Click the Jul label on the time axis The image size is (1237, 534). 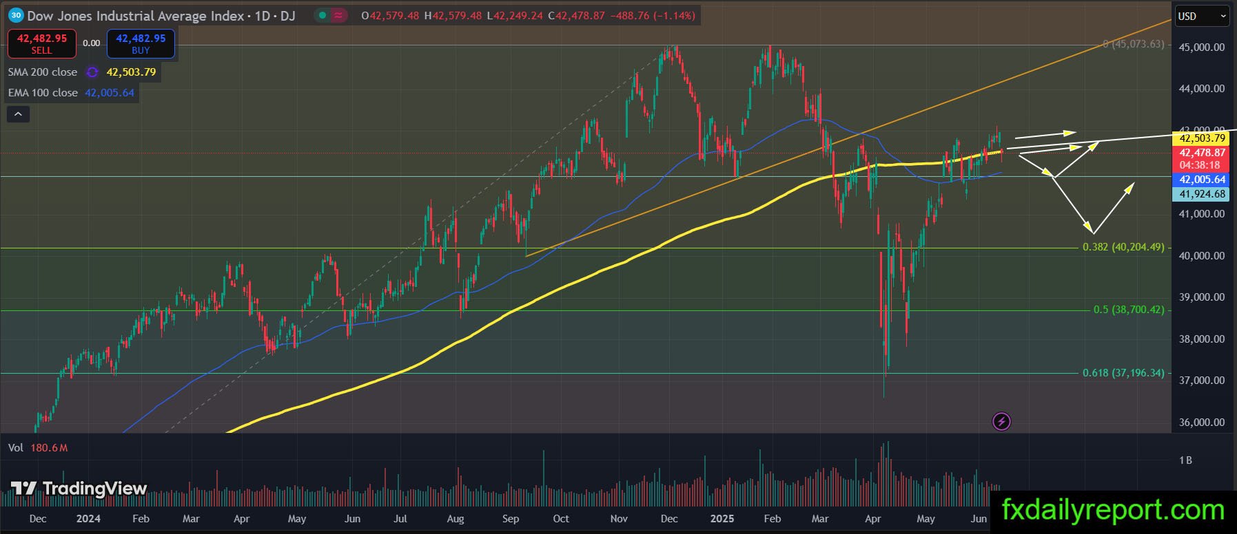pyautogui.click(x=400, y=518)
